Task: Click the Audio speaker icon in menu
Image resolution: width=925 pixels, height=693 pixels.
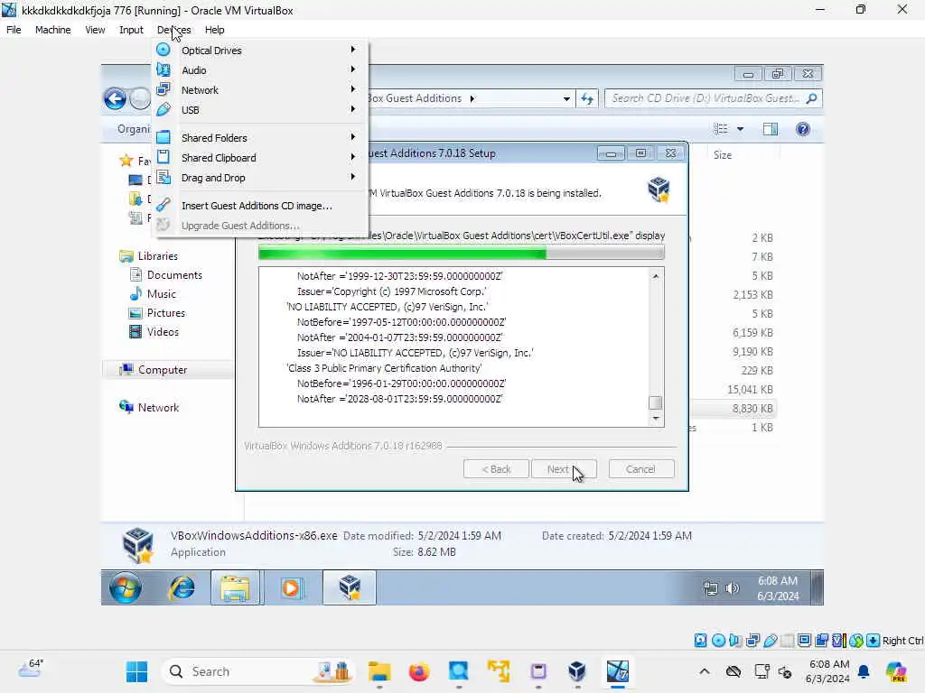Action: tap(164, 70)
